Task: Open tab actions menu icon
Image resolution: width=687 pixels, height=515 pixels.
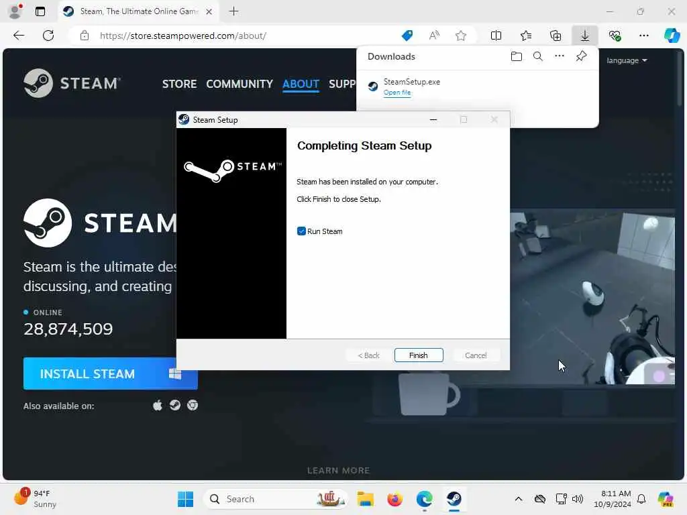Action: tap(40, 11)
